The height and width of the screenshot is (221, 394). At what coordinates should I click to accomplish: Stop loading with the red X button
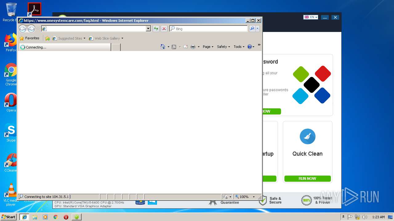tap(164, 29)
